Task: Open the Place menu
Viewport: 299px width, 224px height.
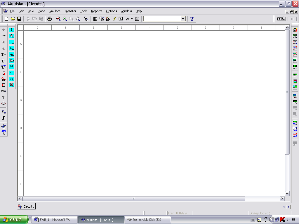Action: point(41,11)
